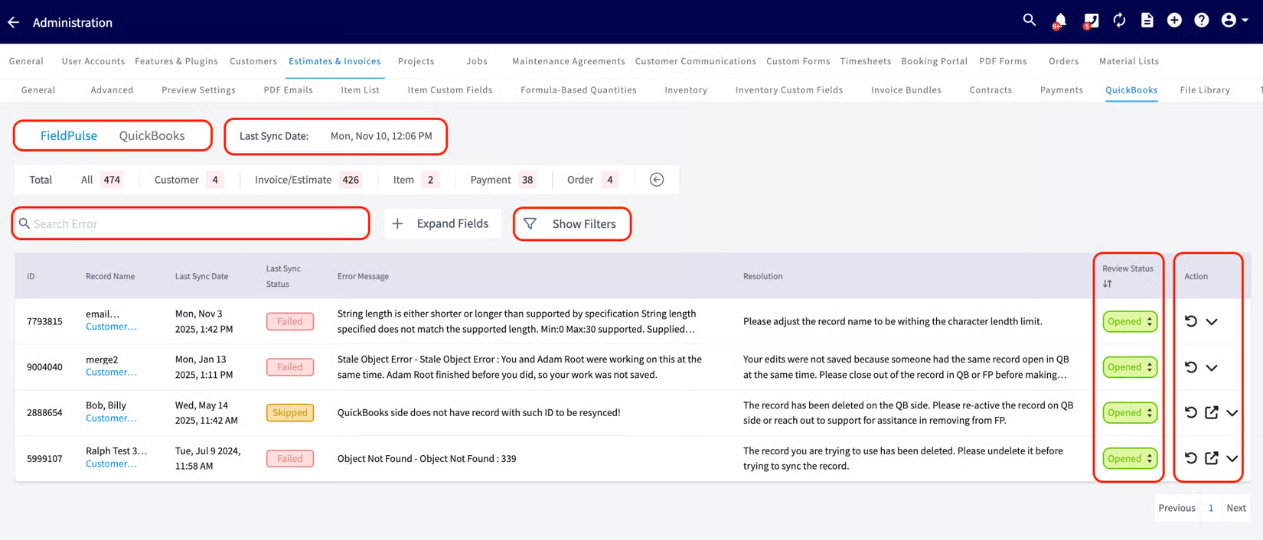The width and height of the screenshot is (1263, 540).
Task: Resync Ralph Test 3 record retry icon
Action: (1190, 458)
